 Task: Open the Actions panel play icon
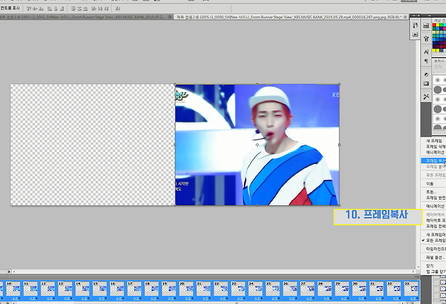[x=415, y=35]
